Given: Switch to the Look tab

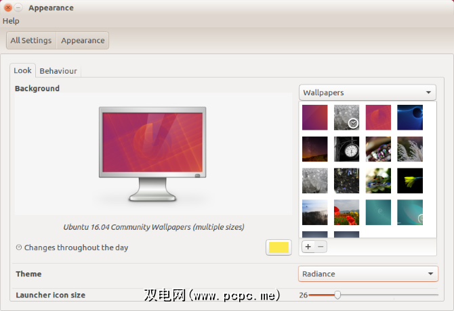Looking at the screenshot, I should pos(22,70).
